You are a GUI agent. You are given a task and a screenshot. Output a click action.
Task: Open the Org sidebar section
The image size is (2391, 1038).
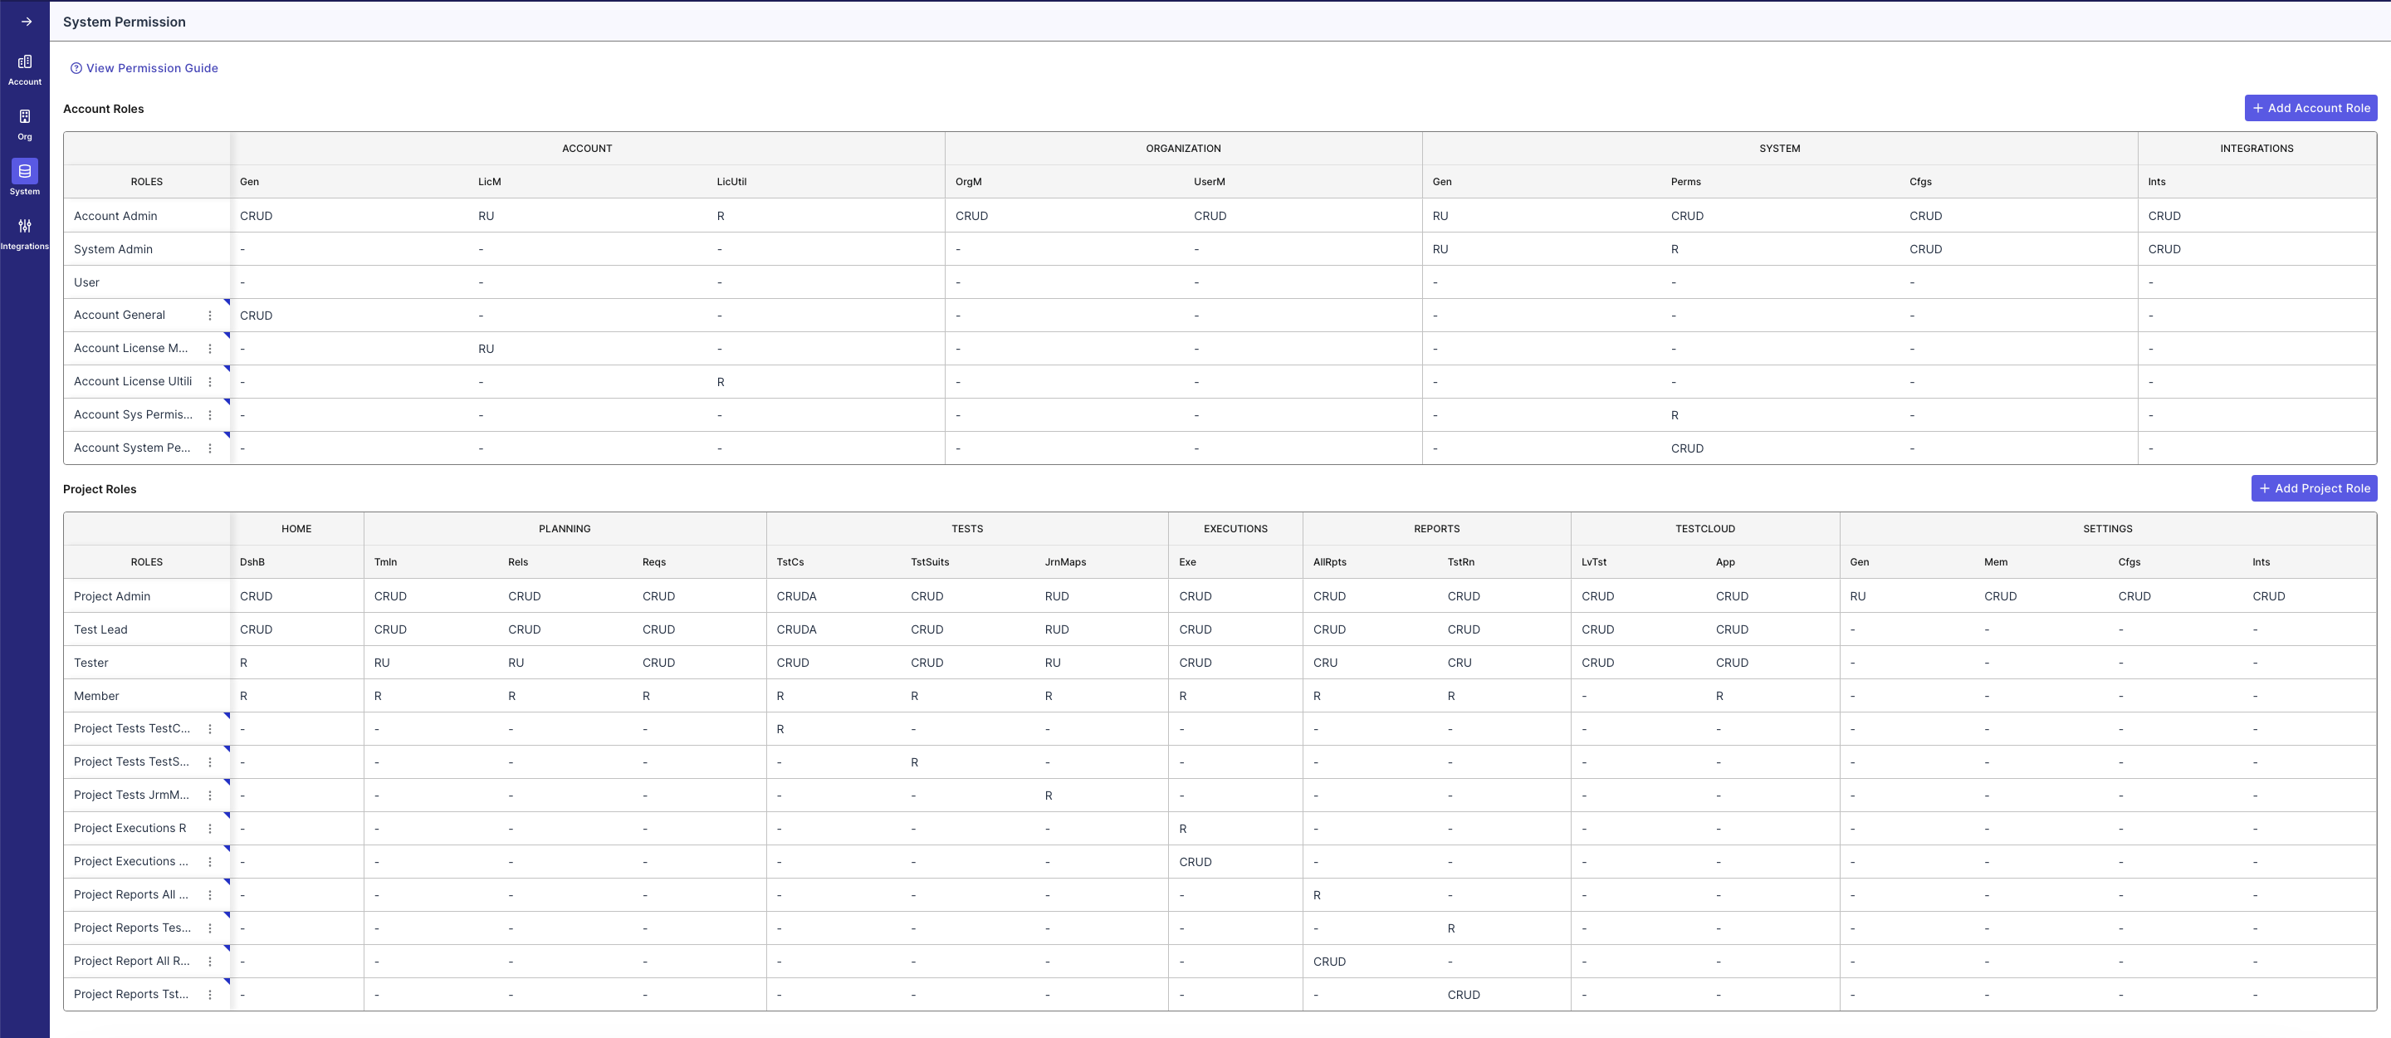tap(25, 125)
